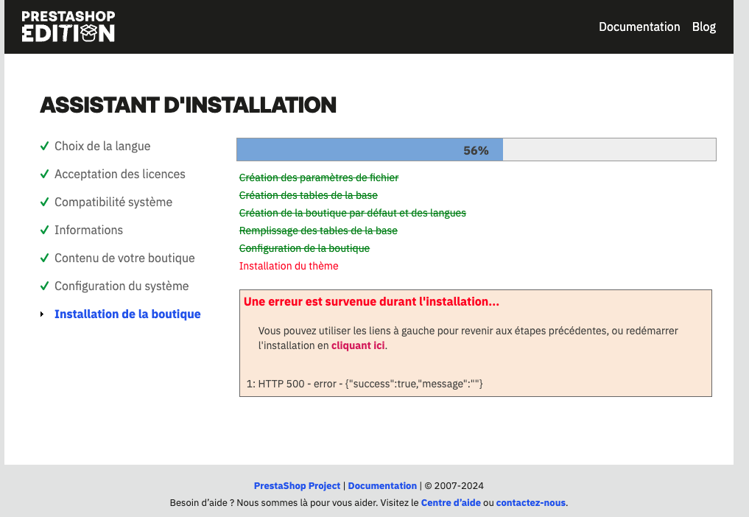Screen dimensions: 749x517
Task: Click checkmark beside Configuration du système
Action: tap(44, 286)
